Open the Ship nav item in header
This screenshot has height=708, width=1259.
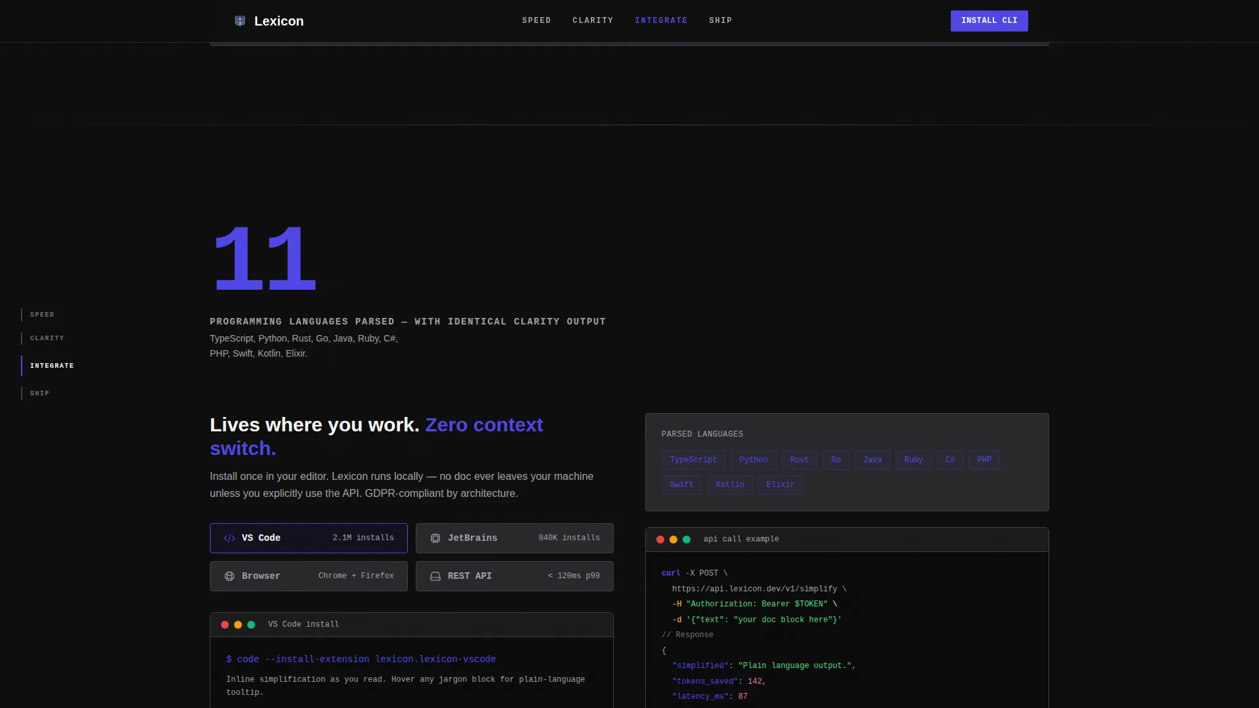tap(720, 20)
